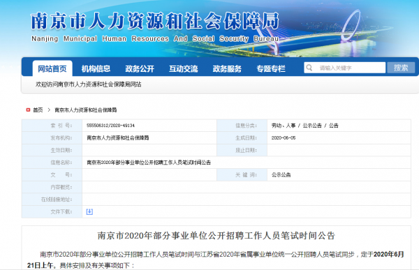Click the generated date 2020-06-05
Image resolution: width=419 pixels, height=270 pixels.
coord(284,138)
